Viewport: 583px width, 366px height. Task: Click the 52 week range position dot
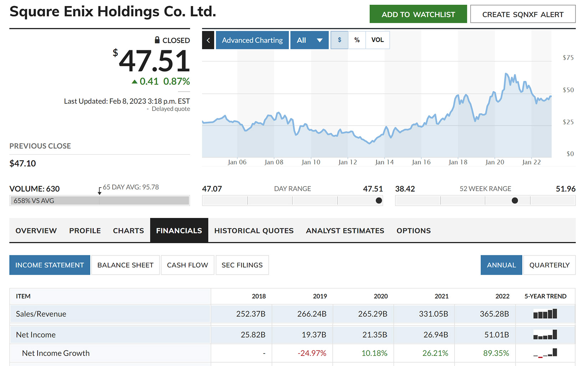click(x=515, y=200)
